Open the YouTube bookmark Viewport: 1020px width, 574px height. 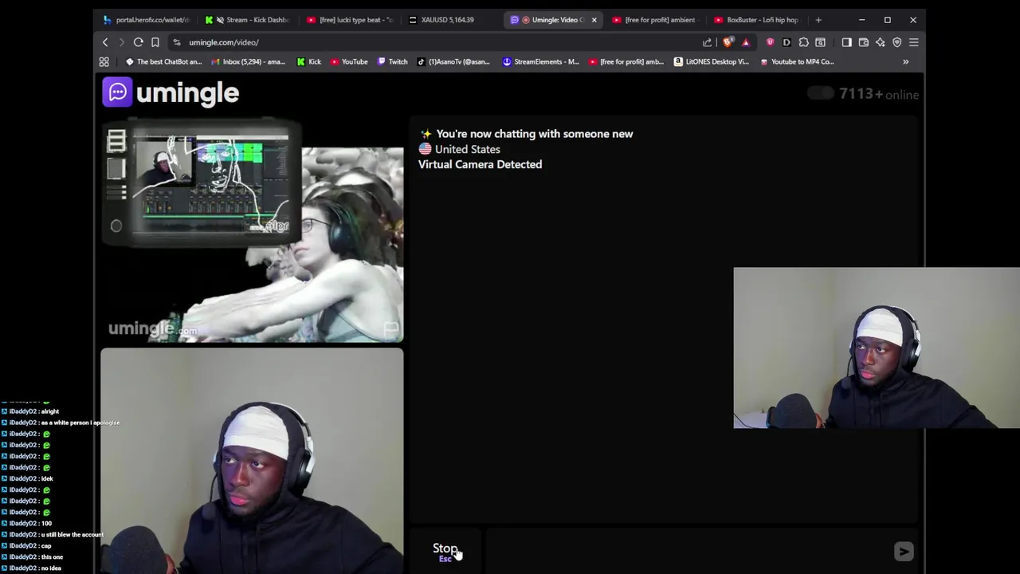[x=349, y=61]
